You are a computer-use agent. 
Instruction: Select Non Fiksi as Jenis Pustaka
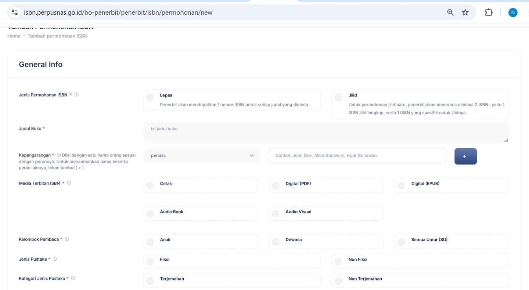(x=338, y=262)
